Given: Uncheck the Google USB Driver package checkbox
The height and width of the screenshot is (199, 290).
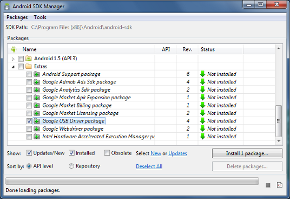Looking at the screenshot, I should [x=29, y=121].
